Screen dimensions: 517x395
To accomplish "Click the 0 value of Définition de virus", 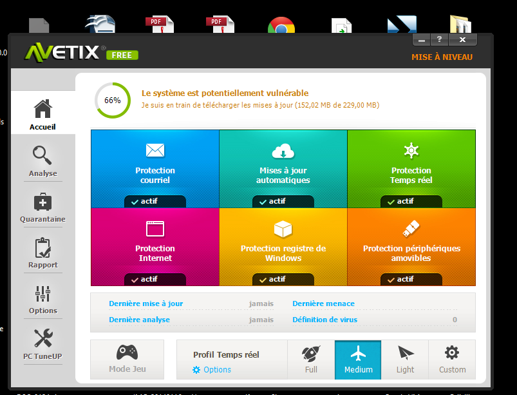I will point(455,320).
